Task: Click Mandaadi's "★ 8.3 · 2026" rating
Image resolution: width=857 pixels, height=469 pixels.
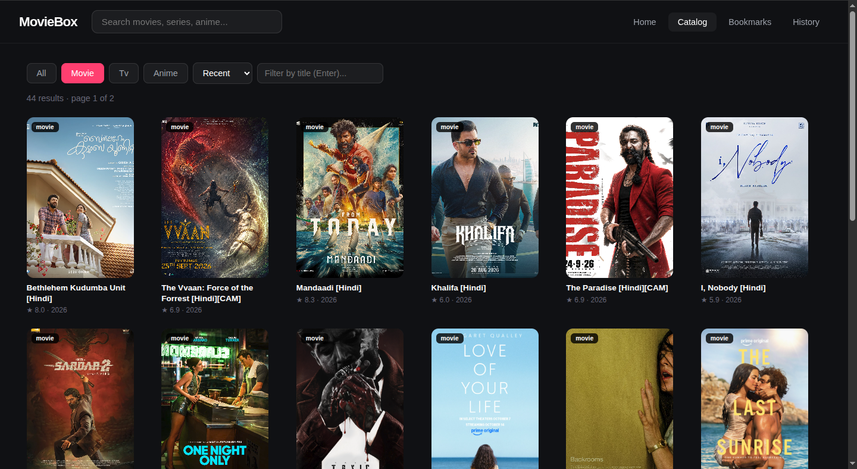Action: (317, 300)
